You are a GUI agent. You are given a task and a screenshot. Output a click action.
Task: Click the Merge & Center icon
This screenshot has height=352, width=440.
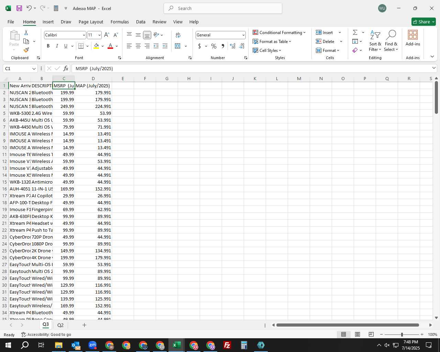coord(178,46)
